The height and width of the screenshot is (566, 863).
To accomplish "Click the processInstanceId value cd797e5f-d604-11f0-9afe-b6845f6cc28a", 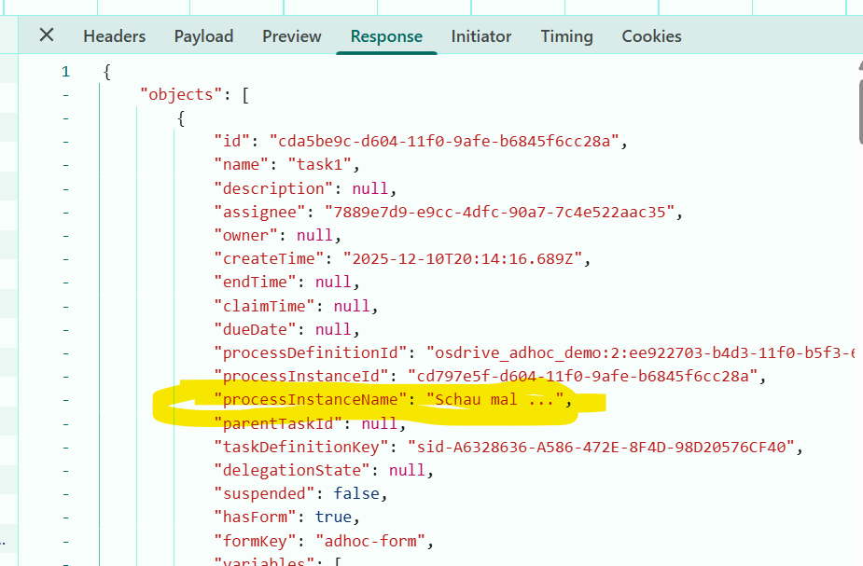I will click(583, 376).
